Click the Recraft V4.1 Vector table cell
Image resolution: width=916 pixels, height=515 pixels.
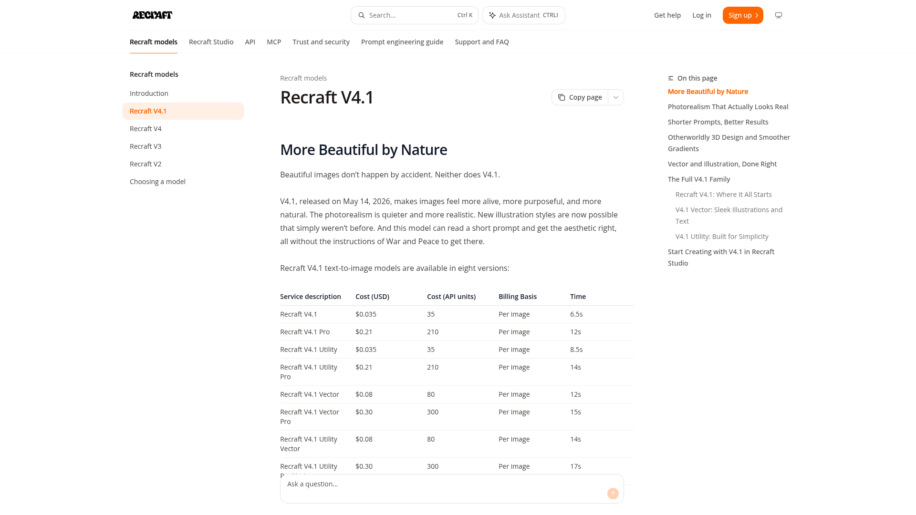click(310, 394)
